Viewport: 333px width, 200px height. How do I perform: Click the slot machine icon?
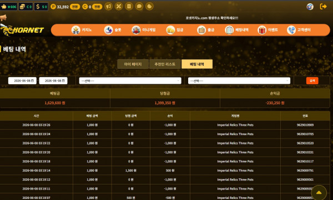(x=108, y=30)
